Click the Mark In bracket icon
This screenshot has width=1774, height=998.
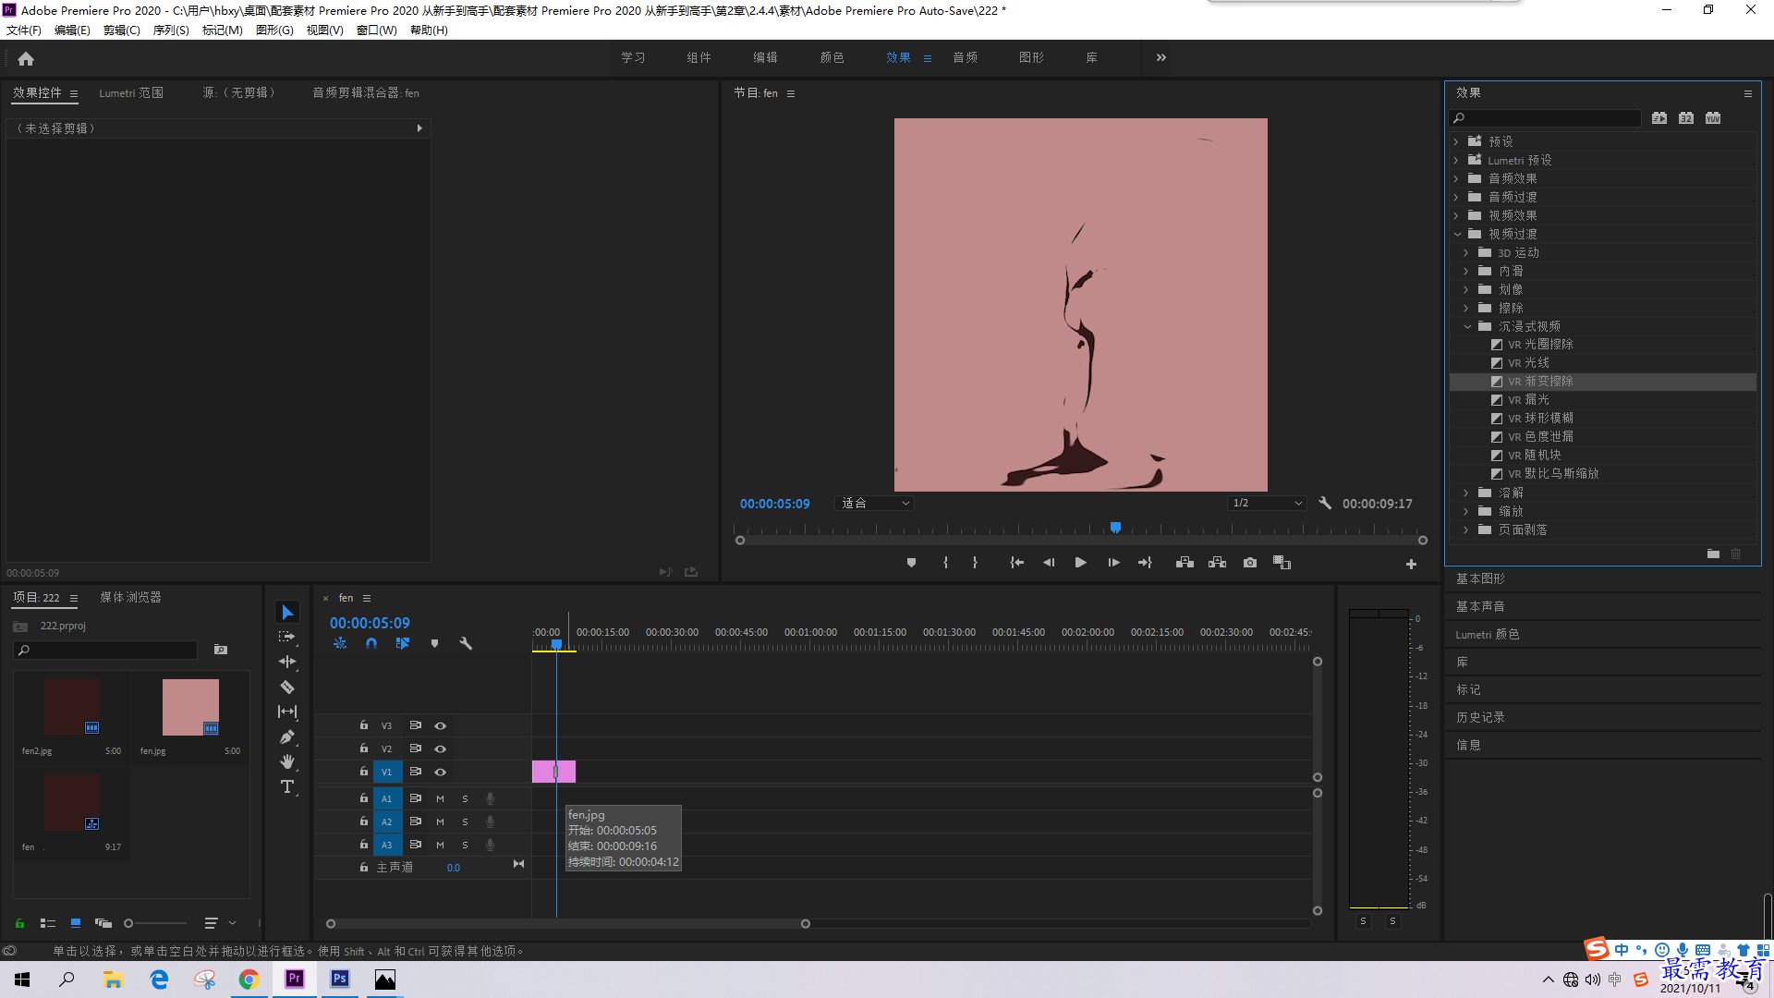pyautogui.click(x=945, y=563)
